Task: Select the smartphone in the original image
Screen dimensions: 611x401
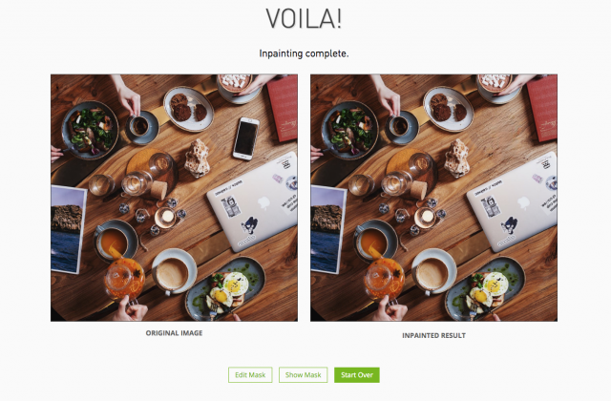Action: pos(246,138)
